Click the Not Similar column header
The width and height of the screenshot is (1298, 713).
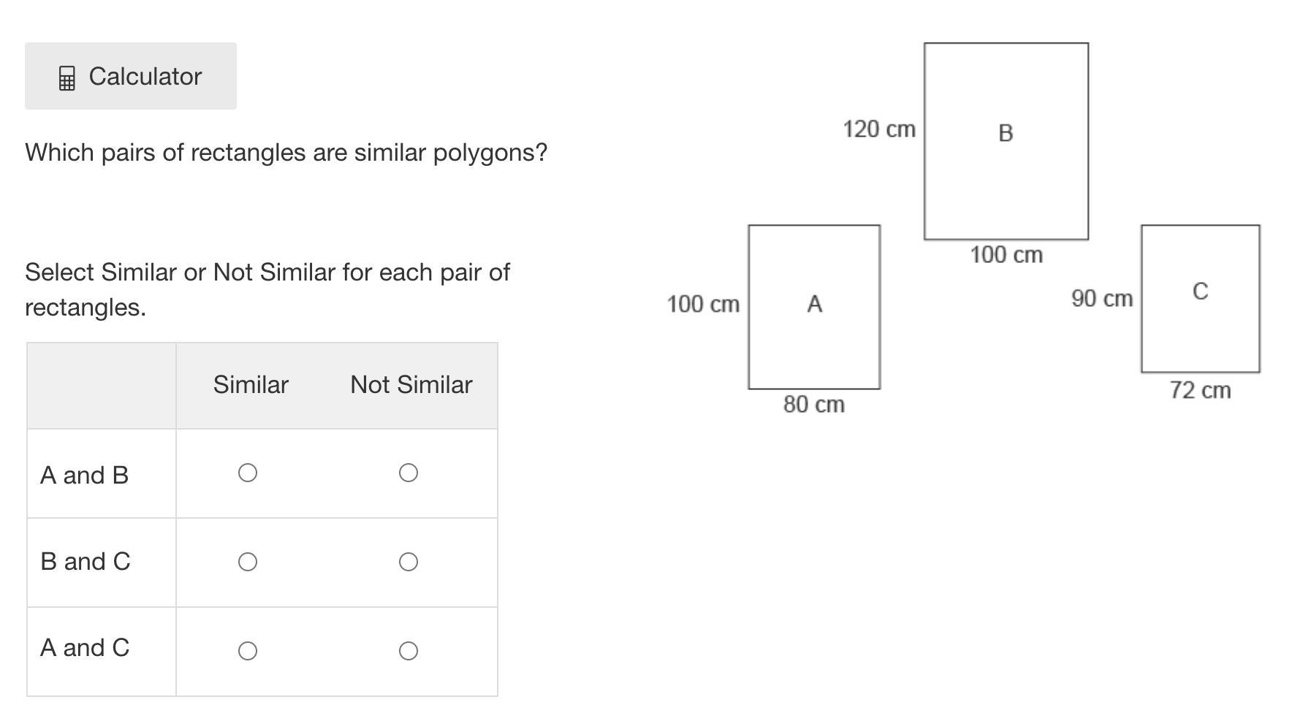coord(411,385)
